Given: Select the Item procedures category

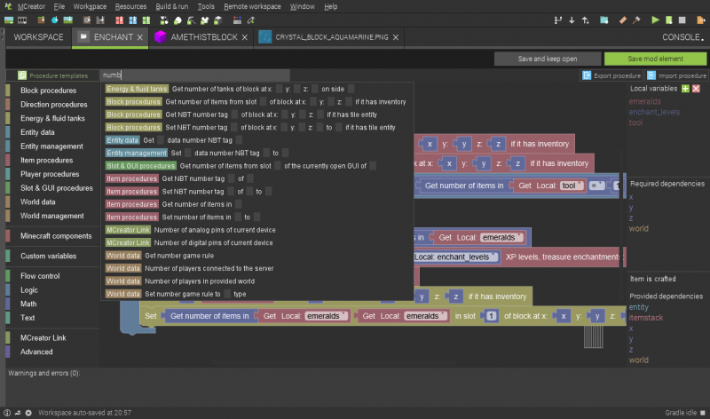Looking at the screenshot, I should tap(46, 161).
